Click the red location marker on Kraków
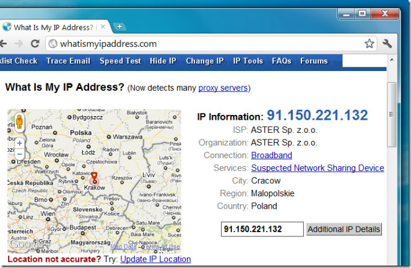 click(x=94, y=177)
